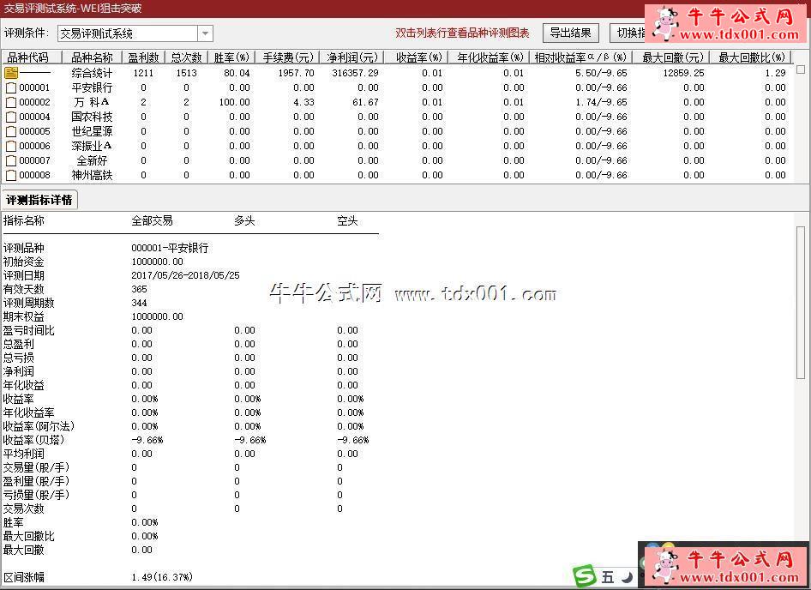Click the document icon beside 000008

[11, 175]
